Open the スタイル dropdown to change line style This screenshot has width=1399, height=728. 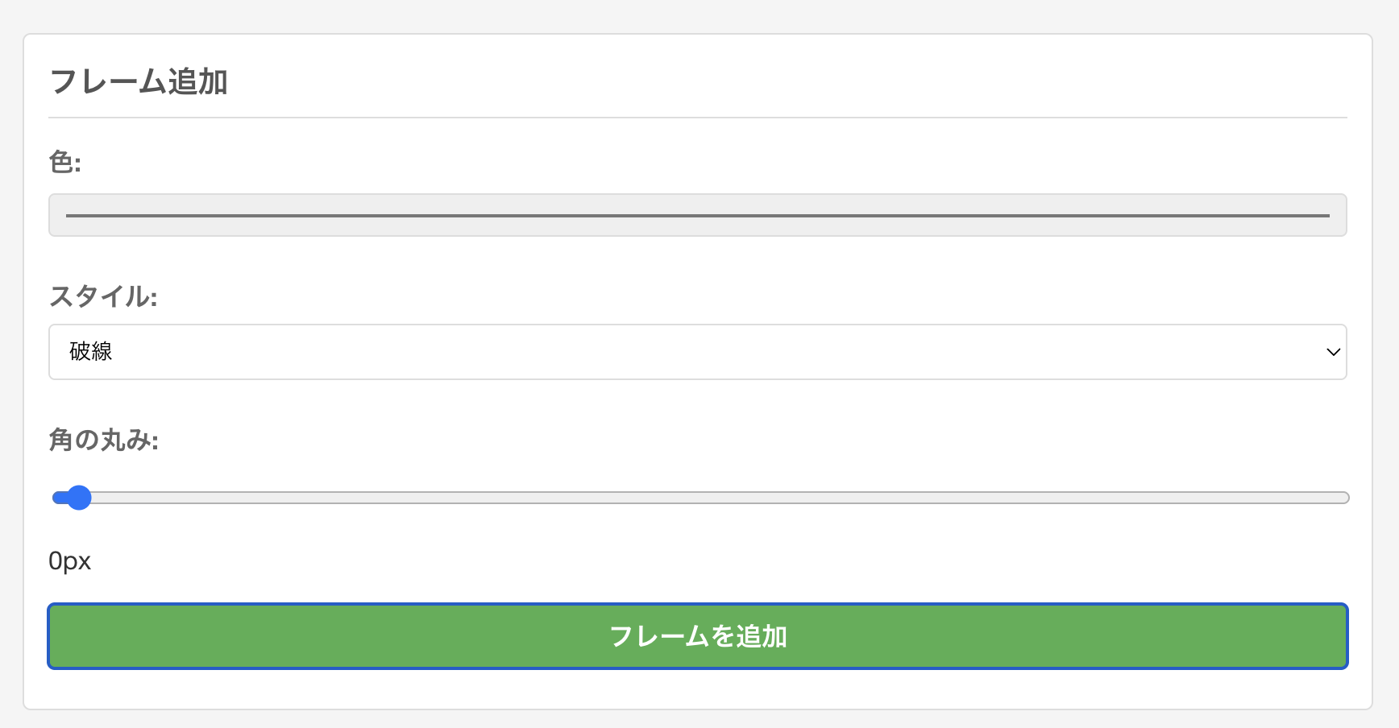coord(697,352)
